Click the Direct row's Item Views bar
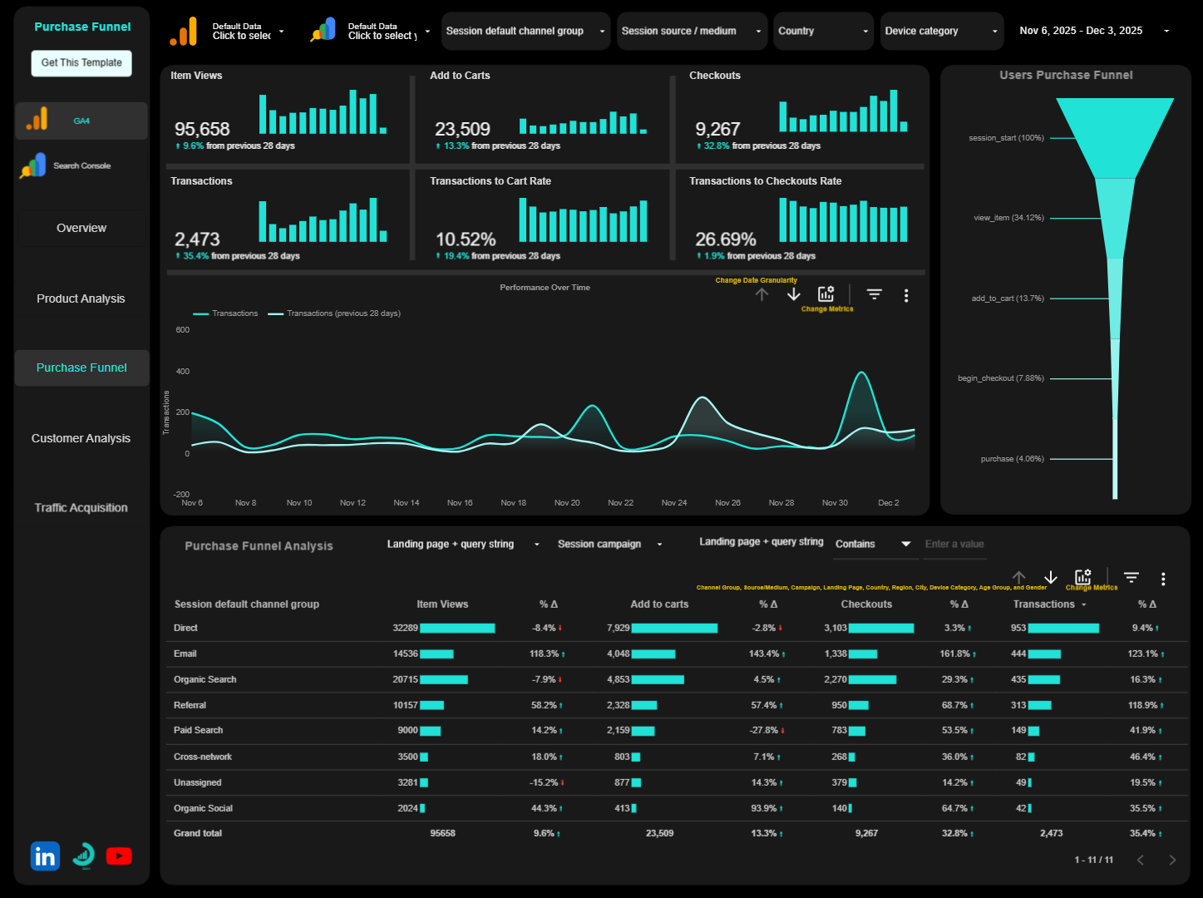The width and height of the screenshot is (1203, 898). click(456, 628)
